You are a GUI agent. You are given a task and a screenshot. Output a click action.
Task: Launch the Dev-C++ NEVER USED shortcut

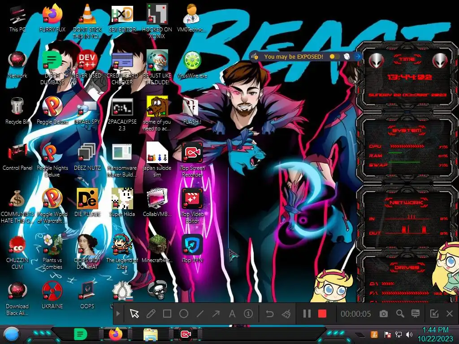[87, 65]
